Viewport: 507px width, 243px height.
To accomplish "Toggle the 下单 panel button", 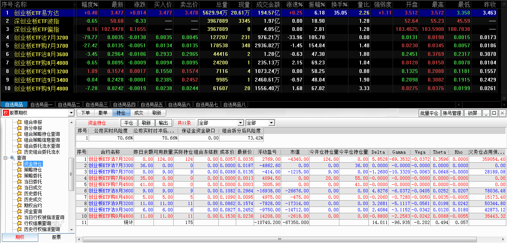I will [x=85, y=113].
